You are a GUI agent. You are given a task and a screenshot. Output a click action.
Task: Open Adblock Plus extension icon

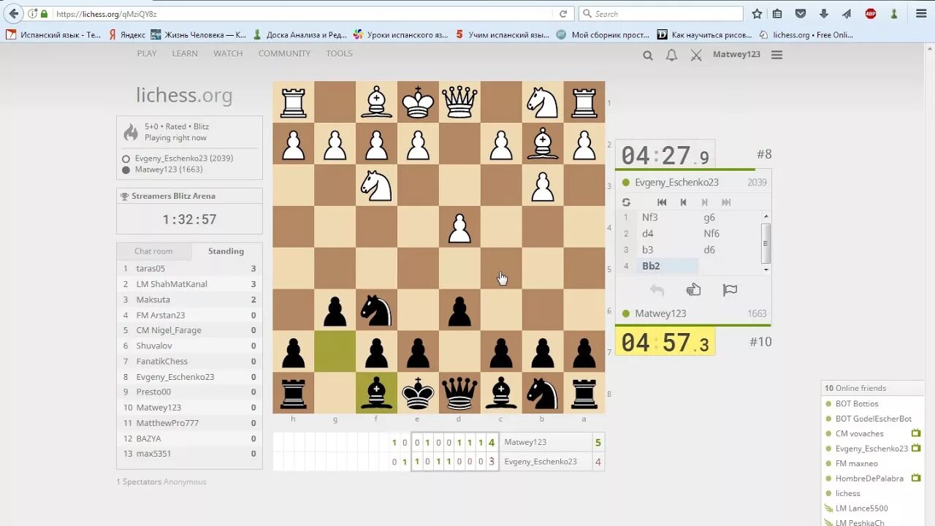[871, 14]
